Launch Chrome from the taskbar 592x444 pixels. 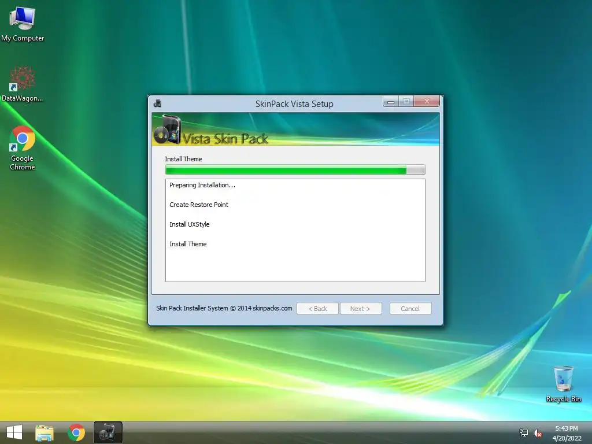76,432
